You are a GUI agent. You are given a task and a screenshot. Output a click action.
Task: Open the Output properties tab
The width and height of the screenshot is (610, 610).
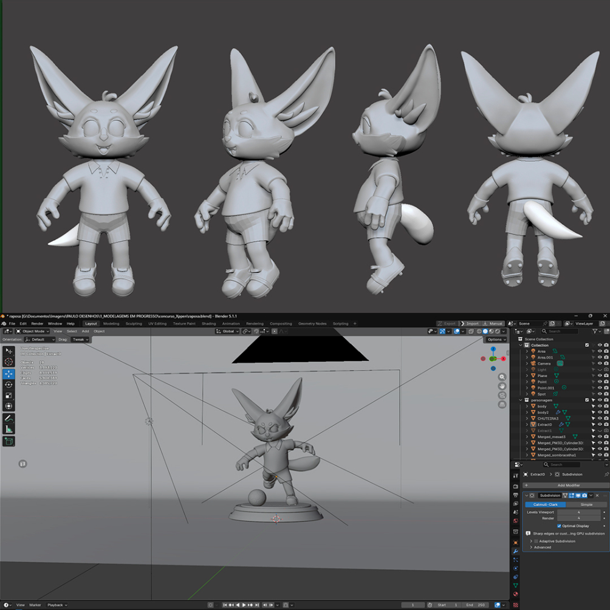click(515, 495)
